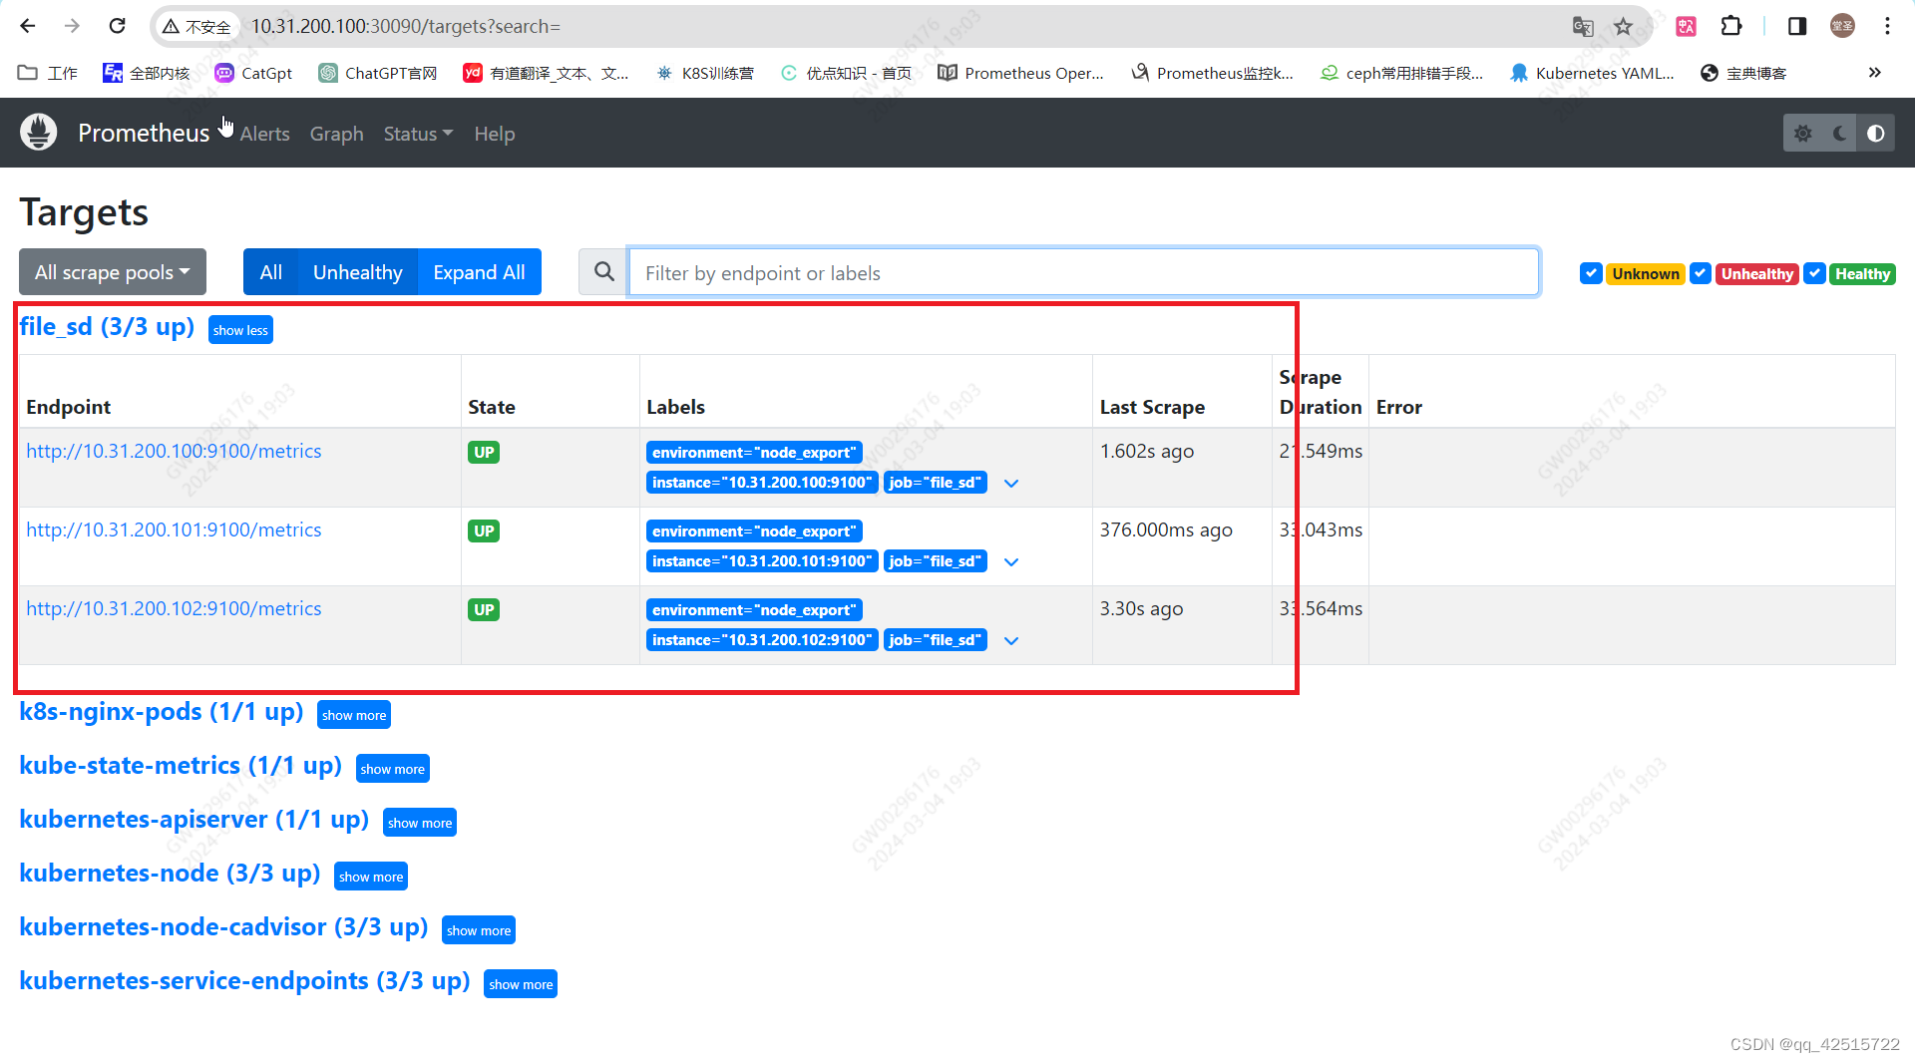Screen dimensions: 1915x1062
Task: Switch to light theme sun icon
Action: click(1802, 133)
